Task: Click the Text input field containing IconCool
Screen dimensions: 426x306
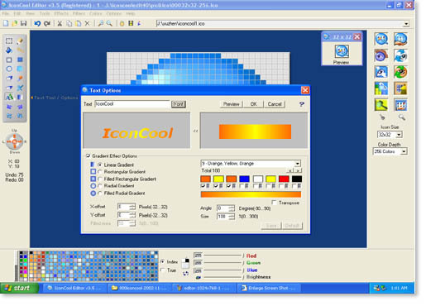Action: coord(132,104)
